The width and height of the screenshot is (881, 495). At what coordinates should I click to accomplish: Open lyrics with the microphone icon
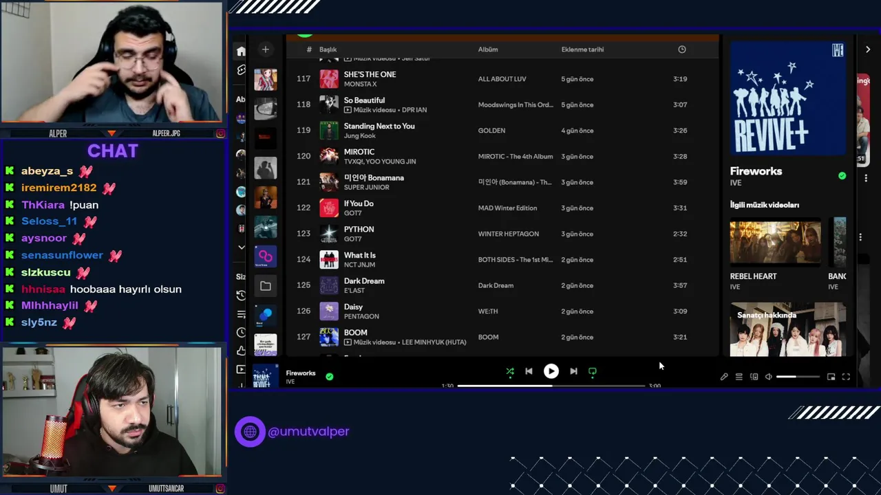(x=724, y=377)
